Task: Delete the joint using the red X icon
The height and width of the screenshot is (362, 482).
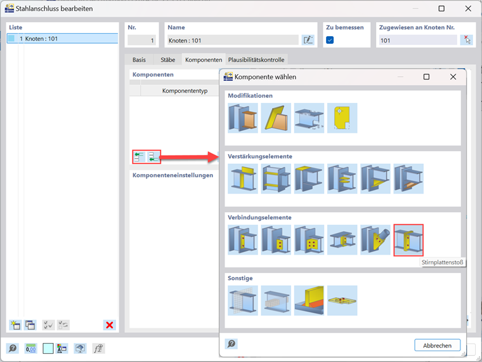Action: 110,325
